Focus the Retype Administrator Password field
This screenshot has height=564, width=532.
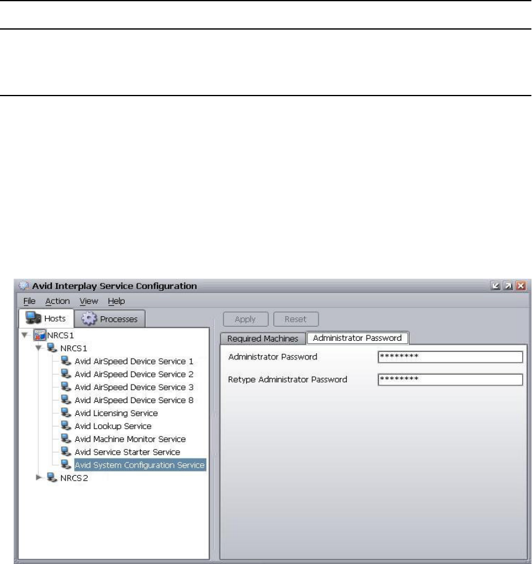pyautogui.click(x=451, y=380)
